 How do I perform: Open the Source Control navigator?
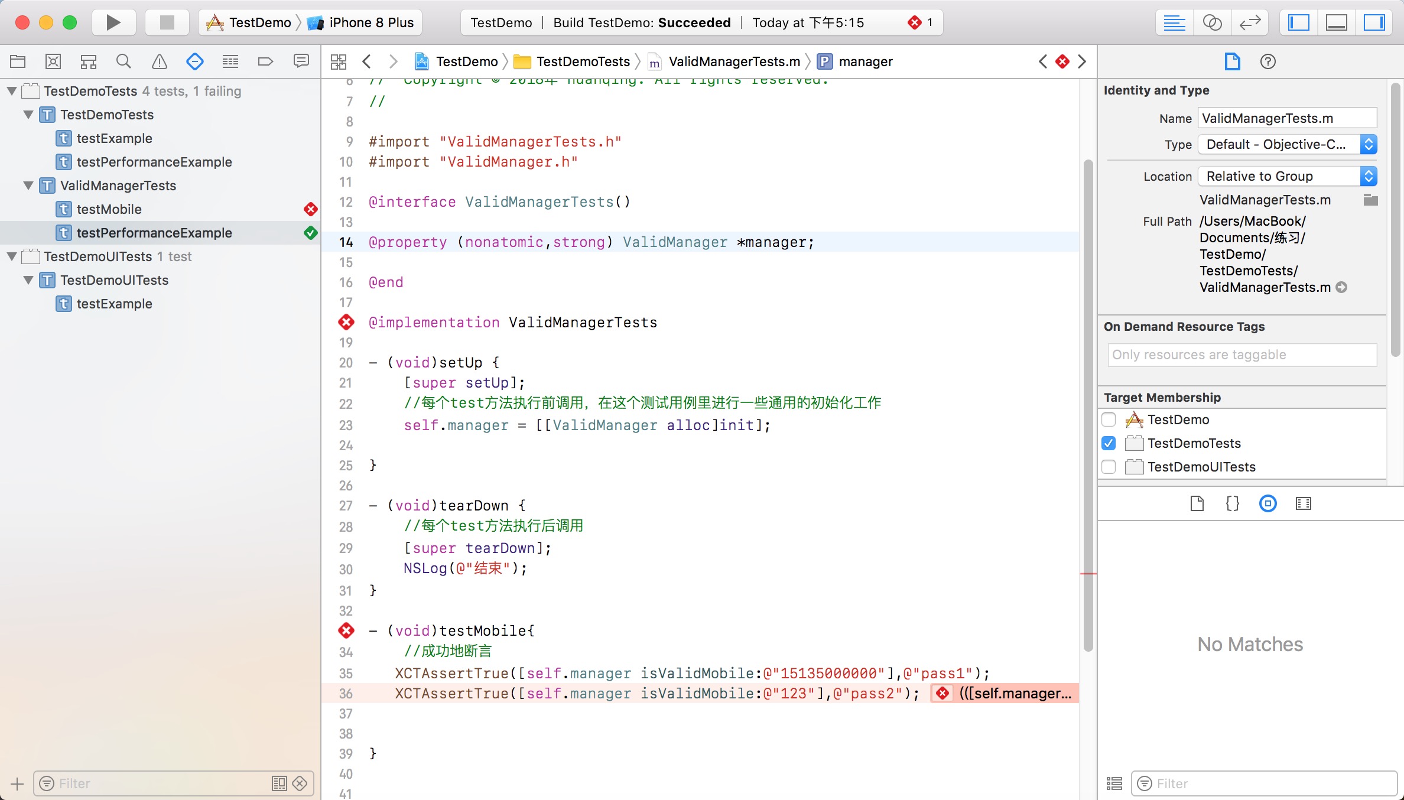tap(53, 61)
